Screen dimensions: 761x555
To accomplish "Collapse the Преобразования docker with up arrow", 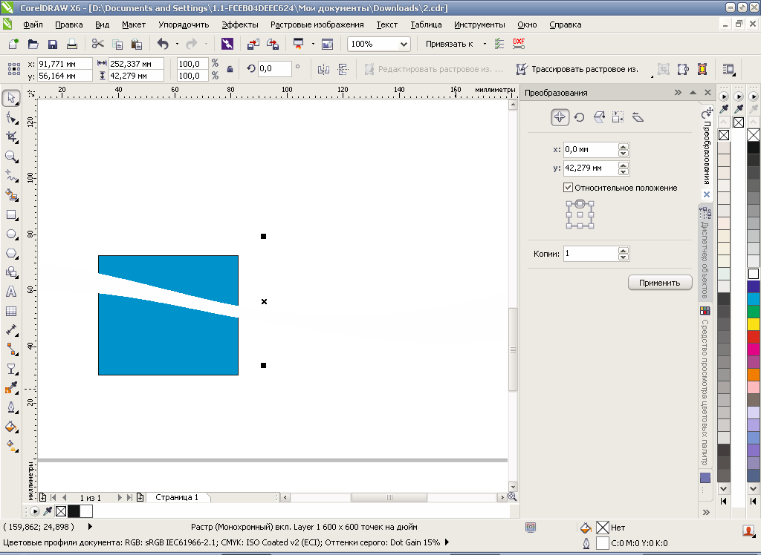I will click(693, 93).
